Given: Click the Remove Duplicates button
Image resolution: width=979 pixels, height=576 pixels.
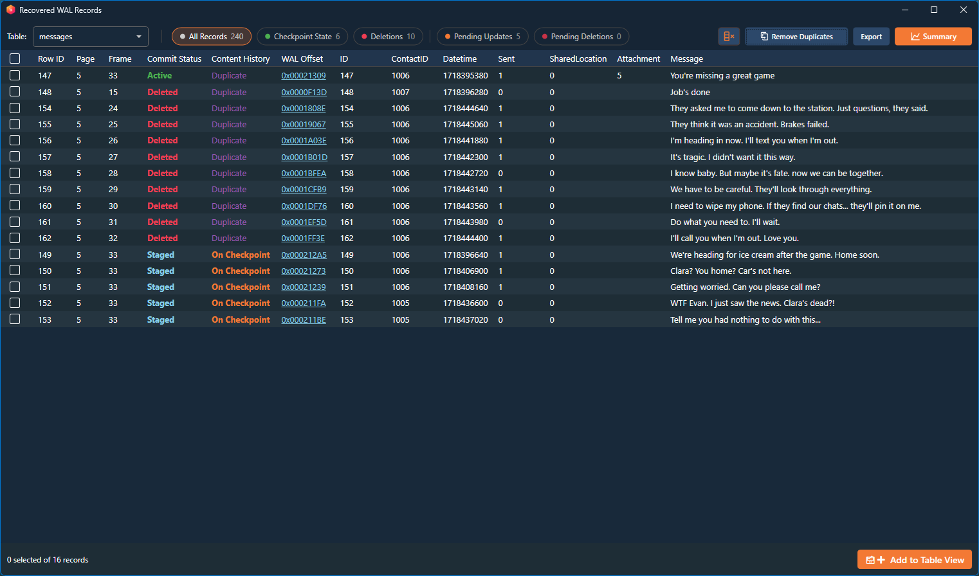Looking at the screenshot, I should tap(796, 37).
